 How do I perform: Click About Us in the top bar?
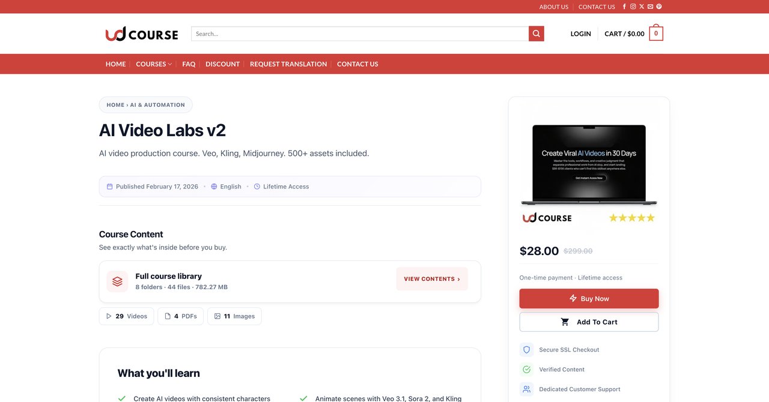coord(554,7)
